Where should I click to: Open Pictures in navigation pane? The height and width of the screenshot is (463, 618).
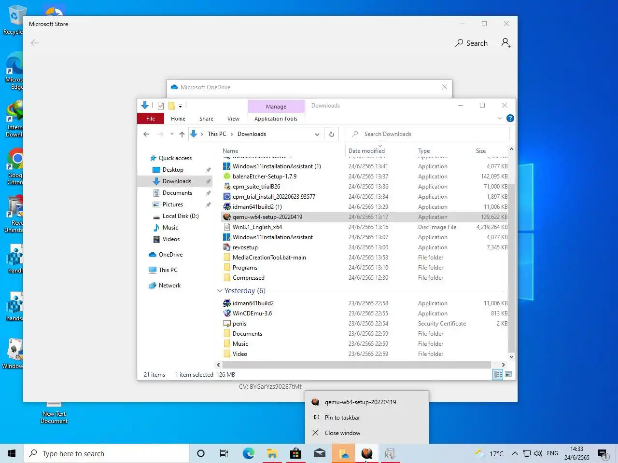point(173,204)
